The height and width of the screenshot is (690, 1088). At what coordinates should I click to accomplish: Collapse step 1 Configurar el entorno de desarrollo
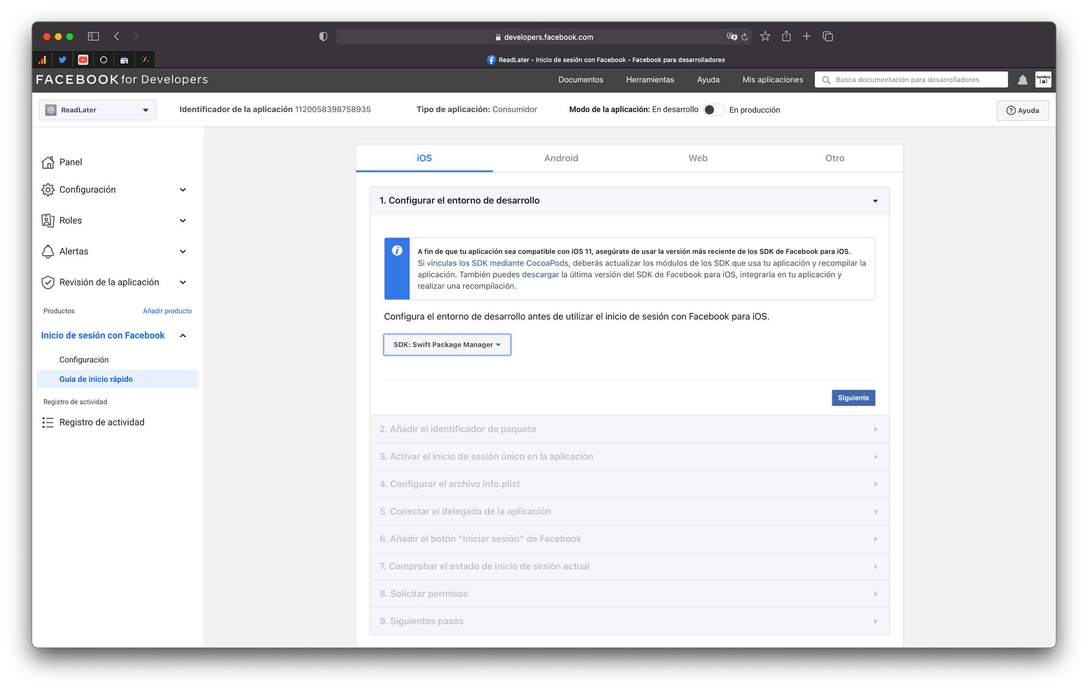[x=629, y=200]
